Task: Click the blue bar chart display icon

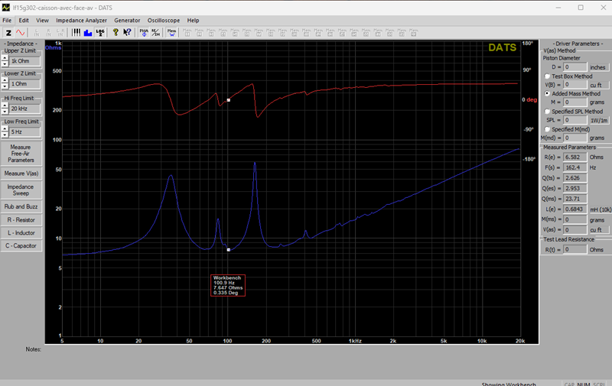Action: point(88,33)
